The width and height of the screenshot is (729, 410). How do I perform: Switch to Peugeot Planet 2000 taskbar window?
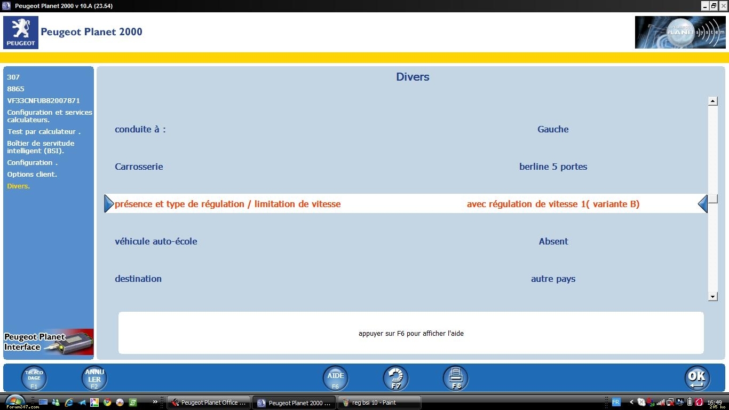click(294, 403)
